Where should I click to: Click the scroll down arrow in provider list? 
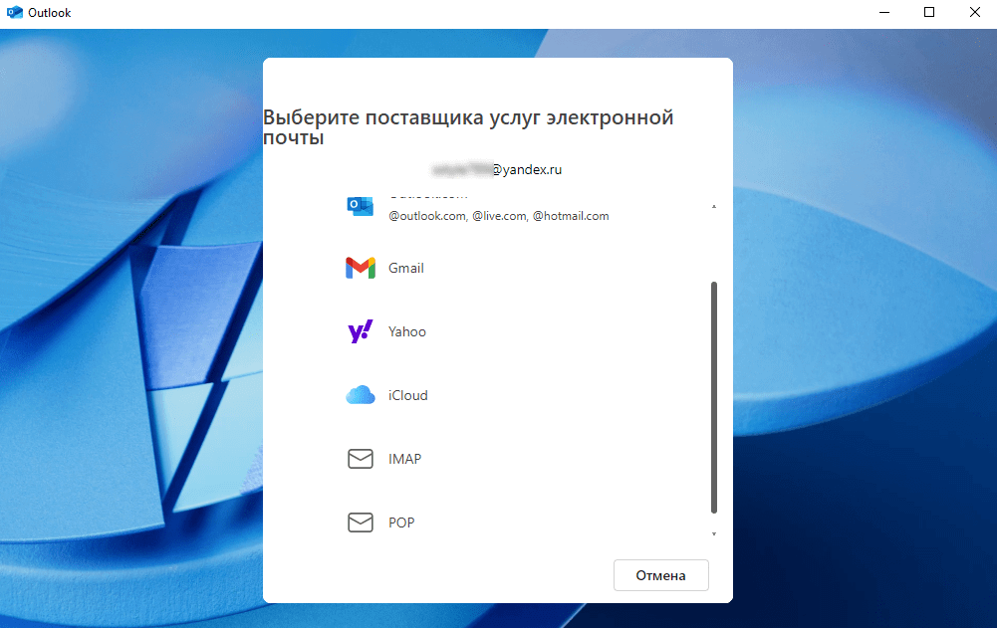tap(713, 533)
